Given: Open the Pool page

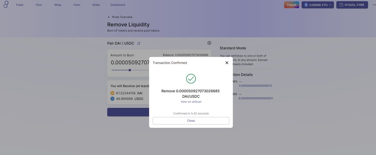Looking at the screenshot, I should click(39, 5).
